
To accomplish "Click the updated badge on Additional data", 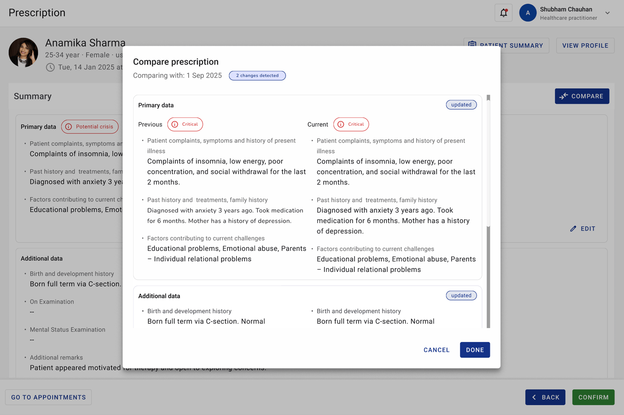I will pyautogui.click(x=461, y=295).
